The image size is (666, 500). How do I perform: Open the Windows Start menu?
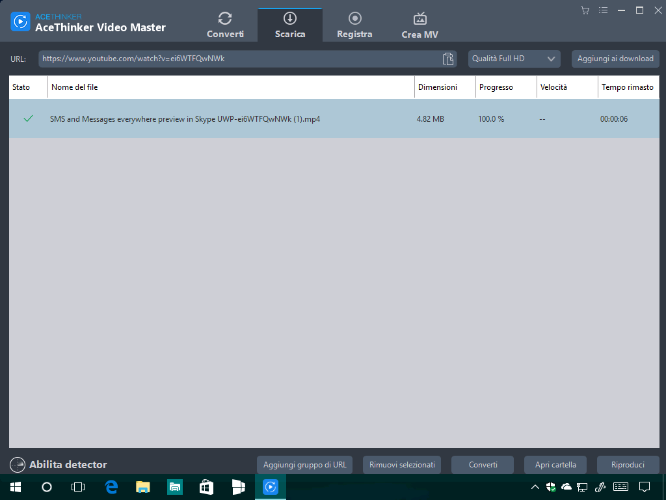pos(16,487)
